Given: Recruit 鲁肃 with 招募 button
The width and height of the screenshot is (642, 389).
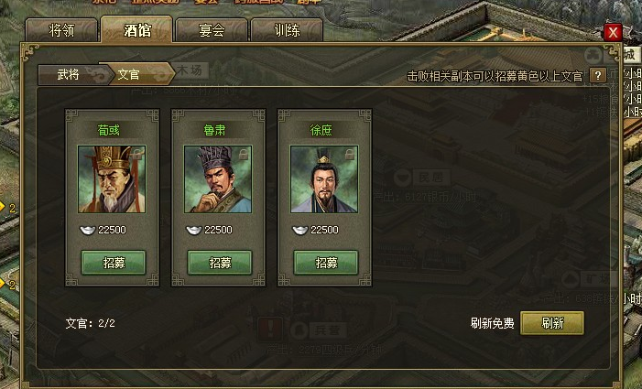Looking at the screenshot, I should click(x=220, y=263).
